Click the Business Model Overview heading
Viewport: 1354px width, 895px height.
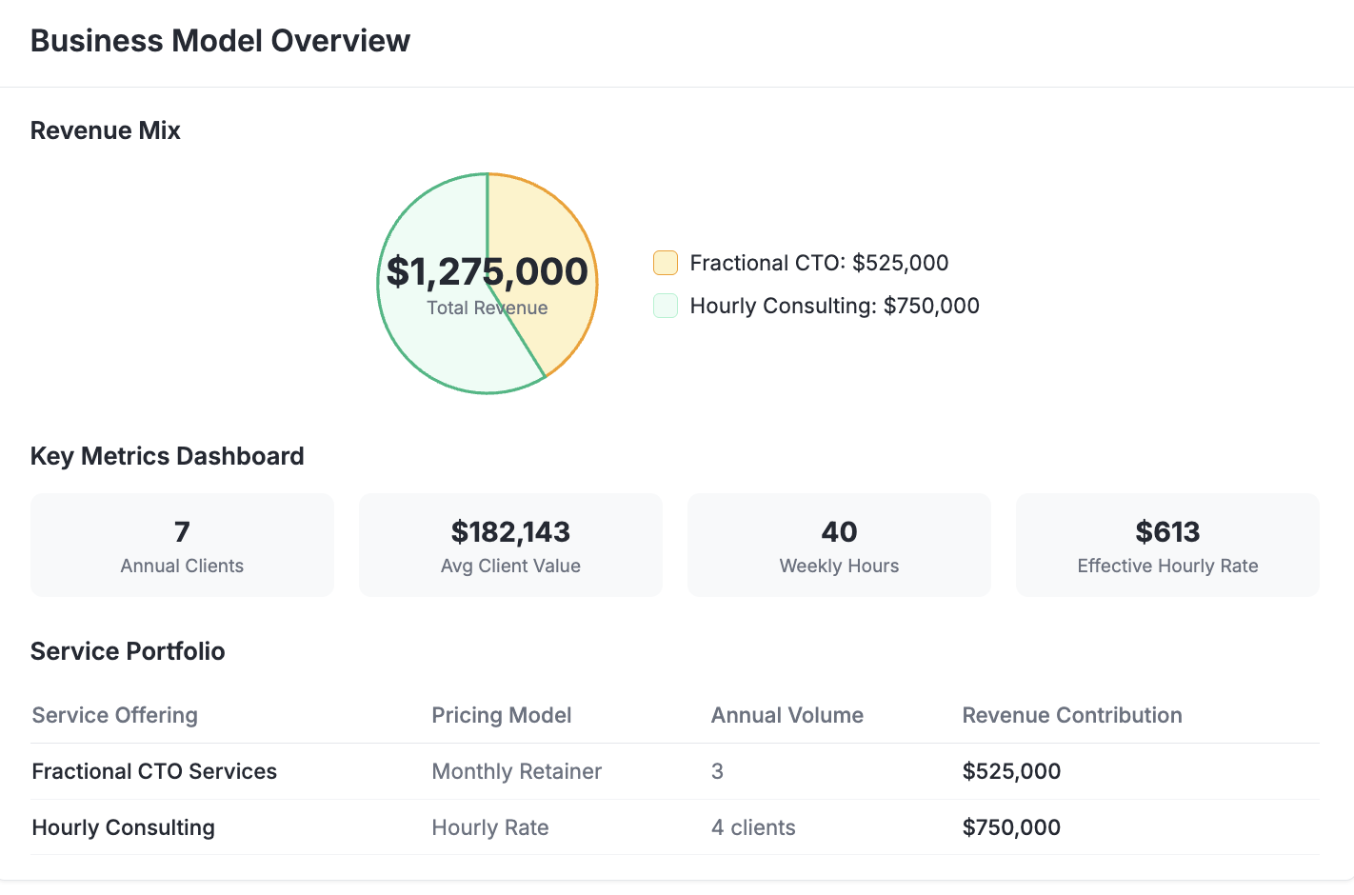pos(220,40)
